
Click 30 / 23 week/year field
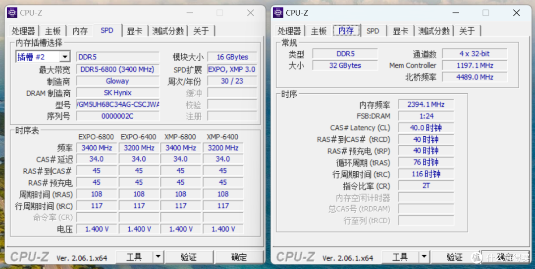[232, 81]
